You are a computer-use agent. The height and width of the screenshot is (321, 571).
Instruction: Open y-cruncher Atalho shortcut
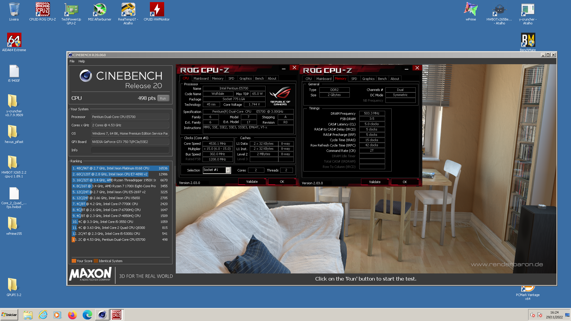[528, 13]
